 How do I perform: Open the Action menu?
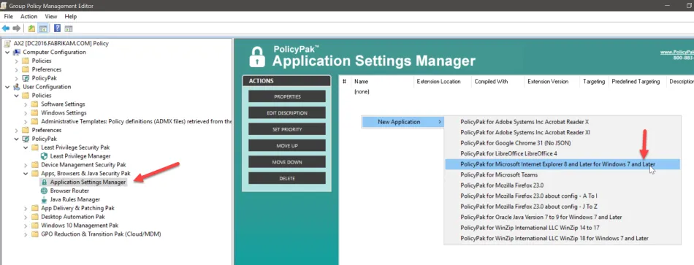[28, 16]
